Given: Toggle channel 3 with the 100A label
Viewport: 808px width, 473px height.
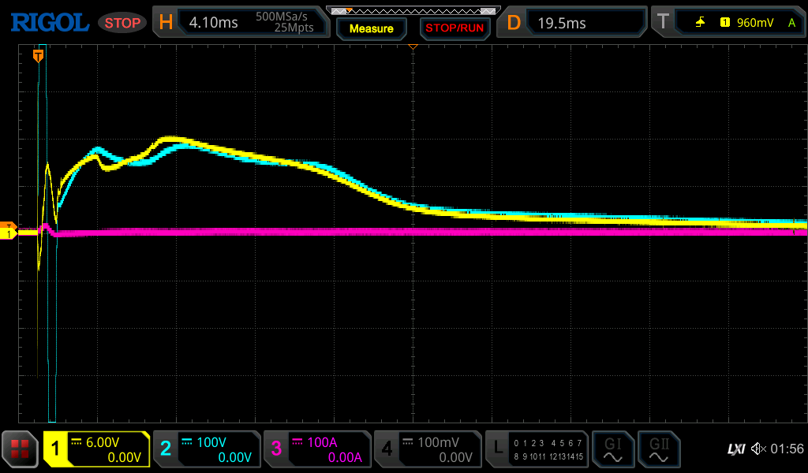Looking at the screenshot, I should (316, 449).
